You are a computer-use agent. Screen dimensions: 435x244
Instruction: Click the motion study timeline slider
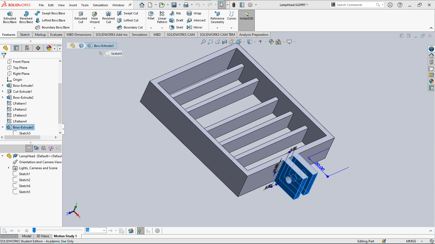(x=34, y=230)
